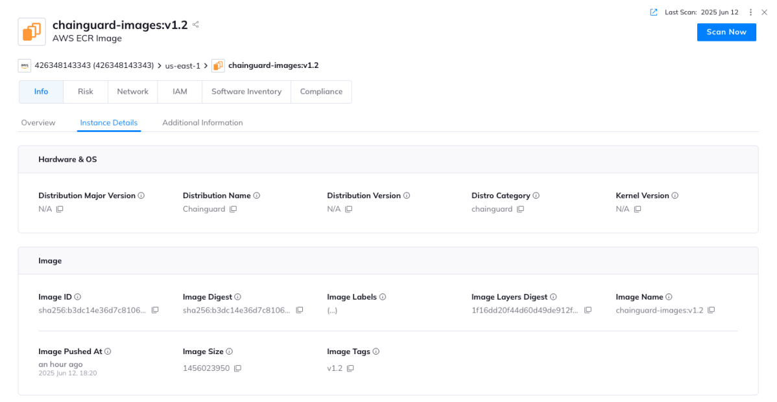Screen dimensions: 777x402
Task: Select the Instance Details sub-tab
Action: (x=108, y=122)
